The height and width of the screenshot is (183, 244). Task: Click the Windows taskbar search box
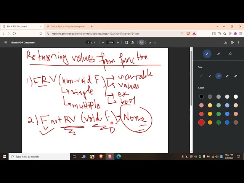(39, 157)
